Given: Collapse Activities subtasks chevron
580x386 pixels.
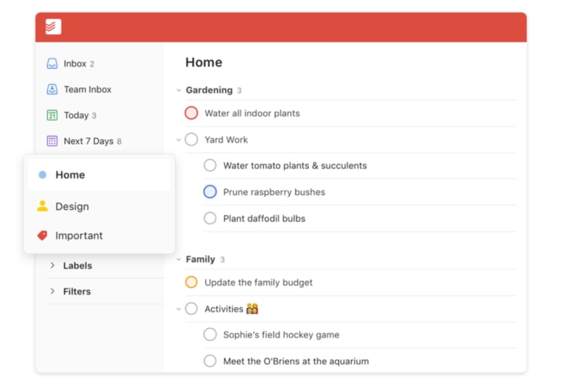Looking at the screenshot, I should [x=178, y=309].
